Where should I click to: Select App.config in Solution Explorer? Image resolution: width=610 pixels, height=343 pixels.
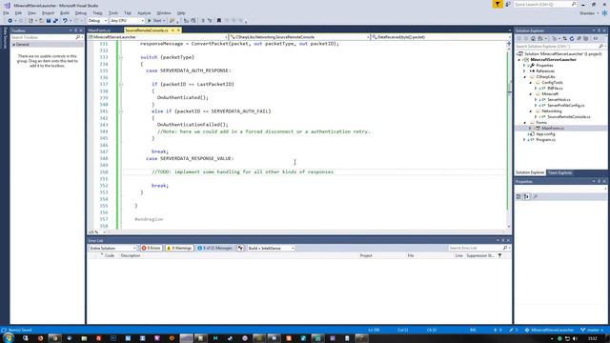[x=545, y=133]
